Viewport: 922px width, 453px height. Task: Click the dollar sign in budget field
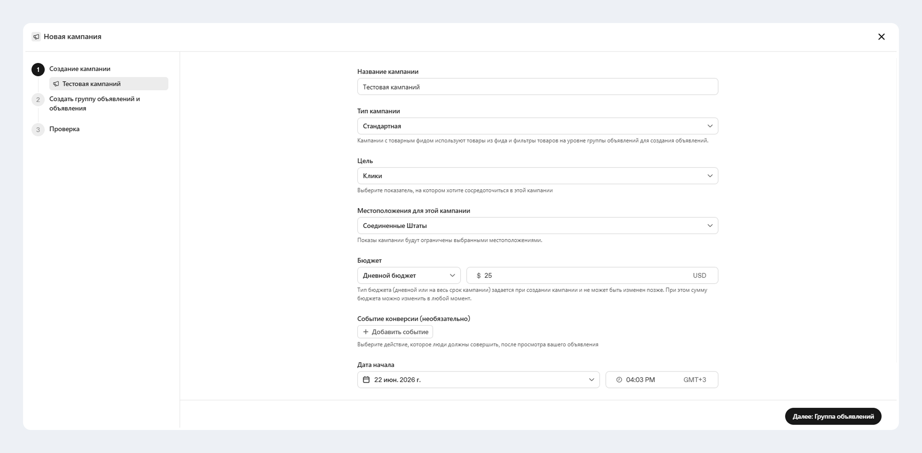pyautogui.click(x=478, y=276)
